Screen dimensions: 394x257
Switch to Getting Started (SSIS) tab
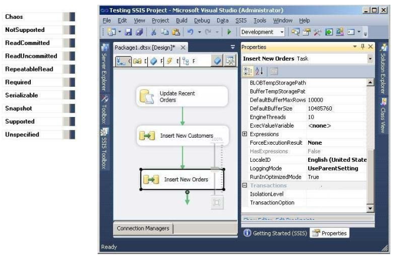point(276,233)
